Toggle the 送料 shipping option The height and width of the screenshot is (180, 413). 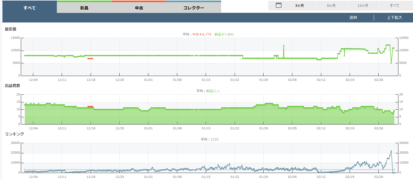(353, 18)
